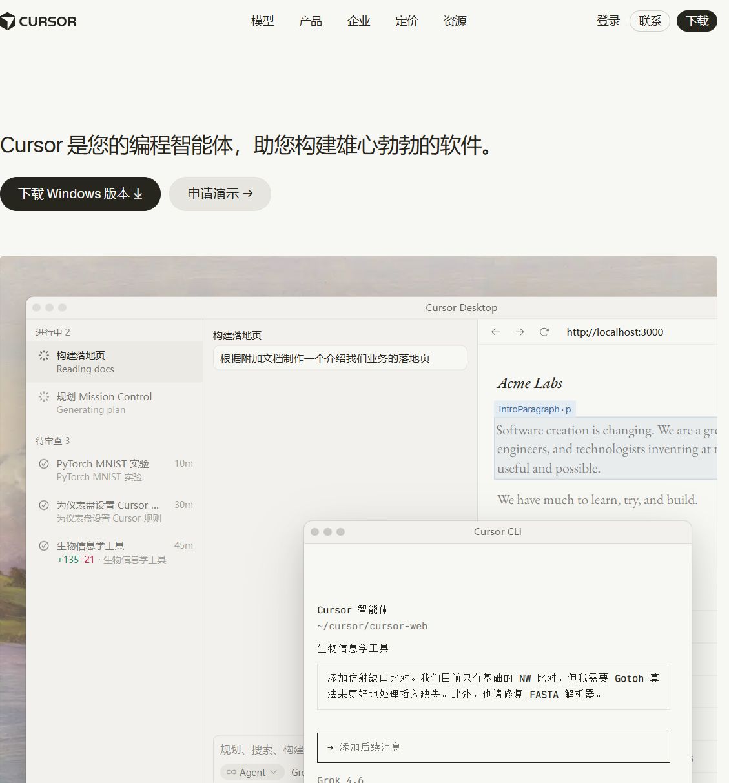Click the ~/cursor/cursor-web path text

click(372, 626)
